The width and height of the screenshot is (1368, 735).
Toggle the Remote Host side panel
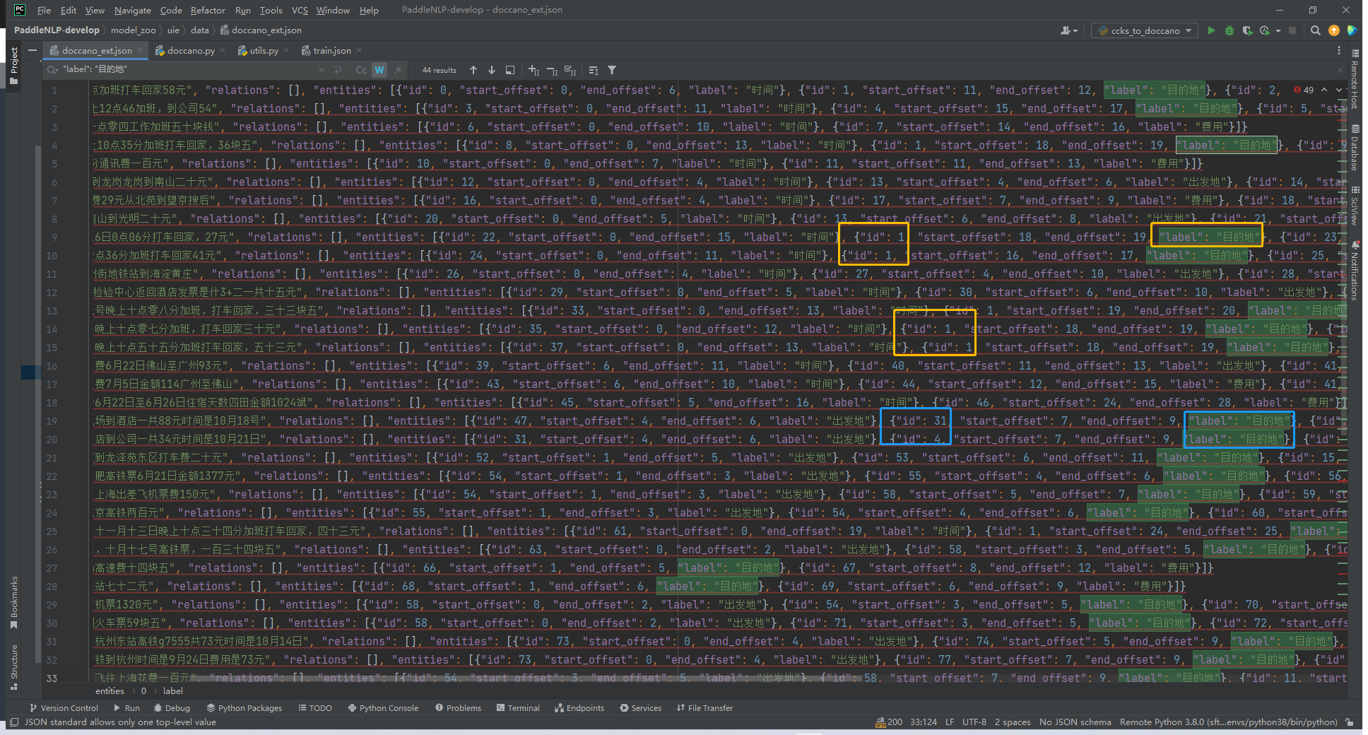click(1355, 78)
